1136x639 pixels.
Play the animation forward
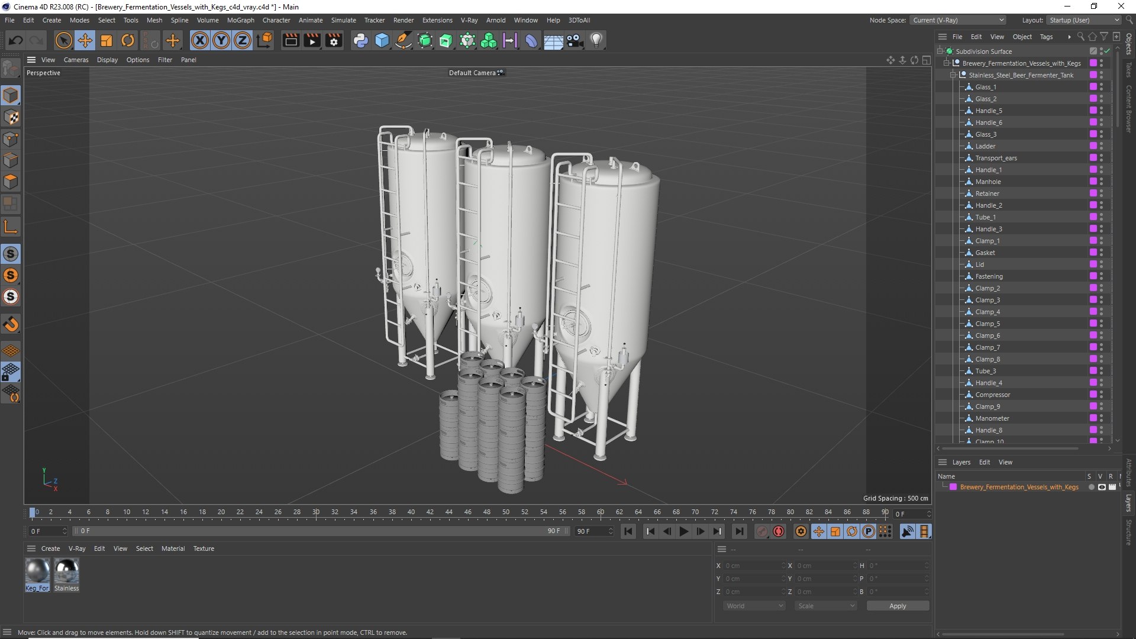pos(684,531)
